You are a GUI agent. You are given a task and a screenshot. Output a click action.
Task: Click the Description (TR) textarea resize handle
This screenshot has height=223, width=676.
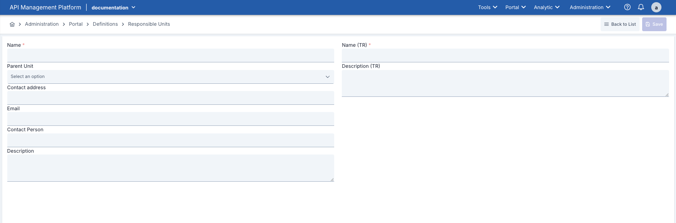pyautogui.click(x=667, y=95)
